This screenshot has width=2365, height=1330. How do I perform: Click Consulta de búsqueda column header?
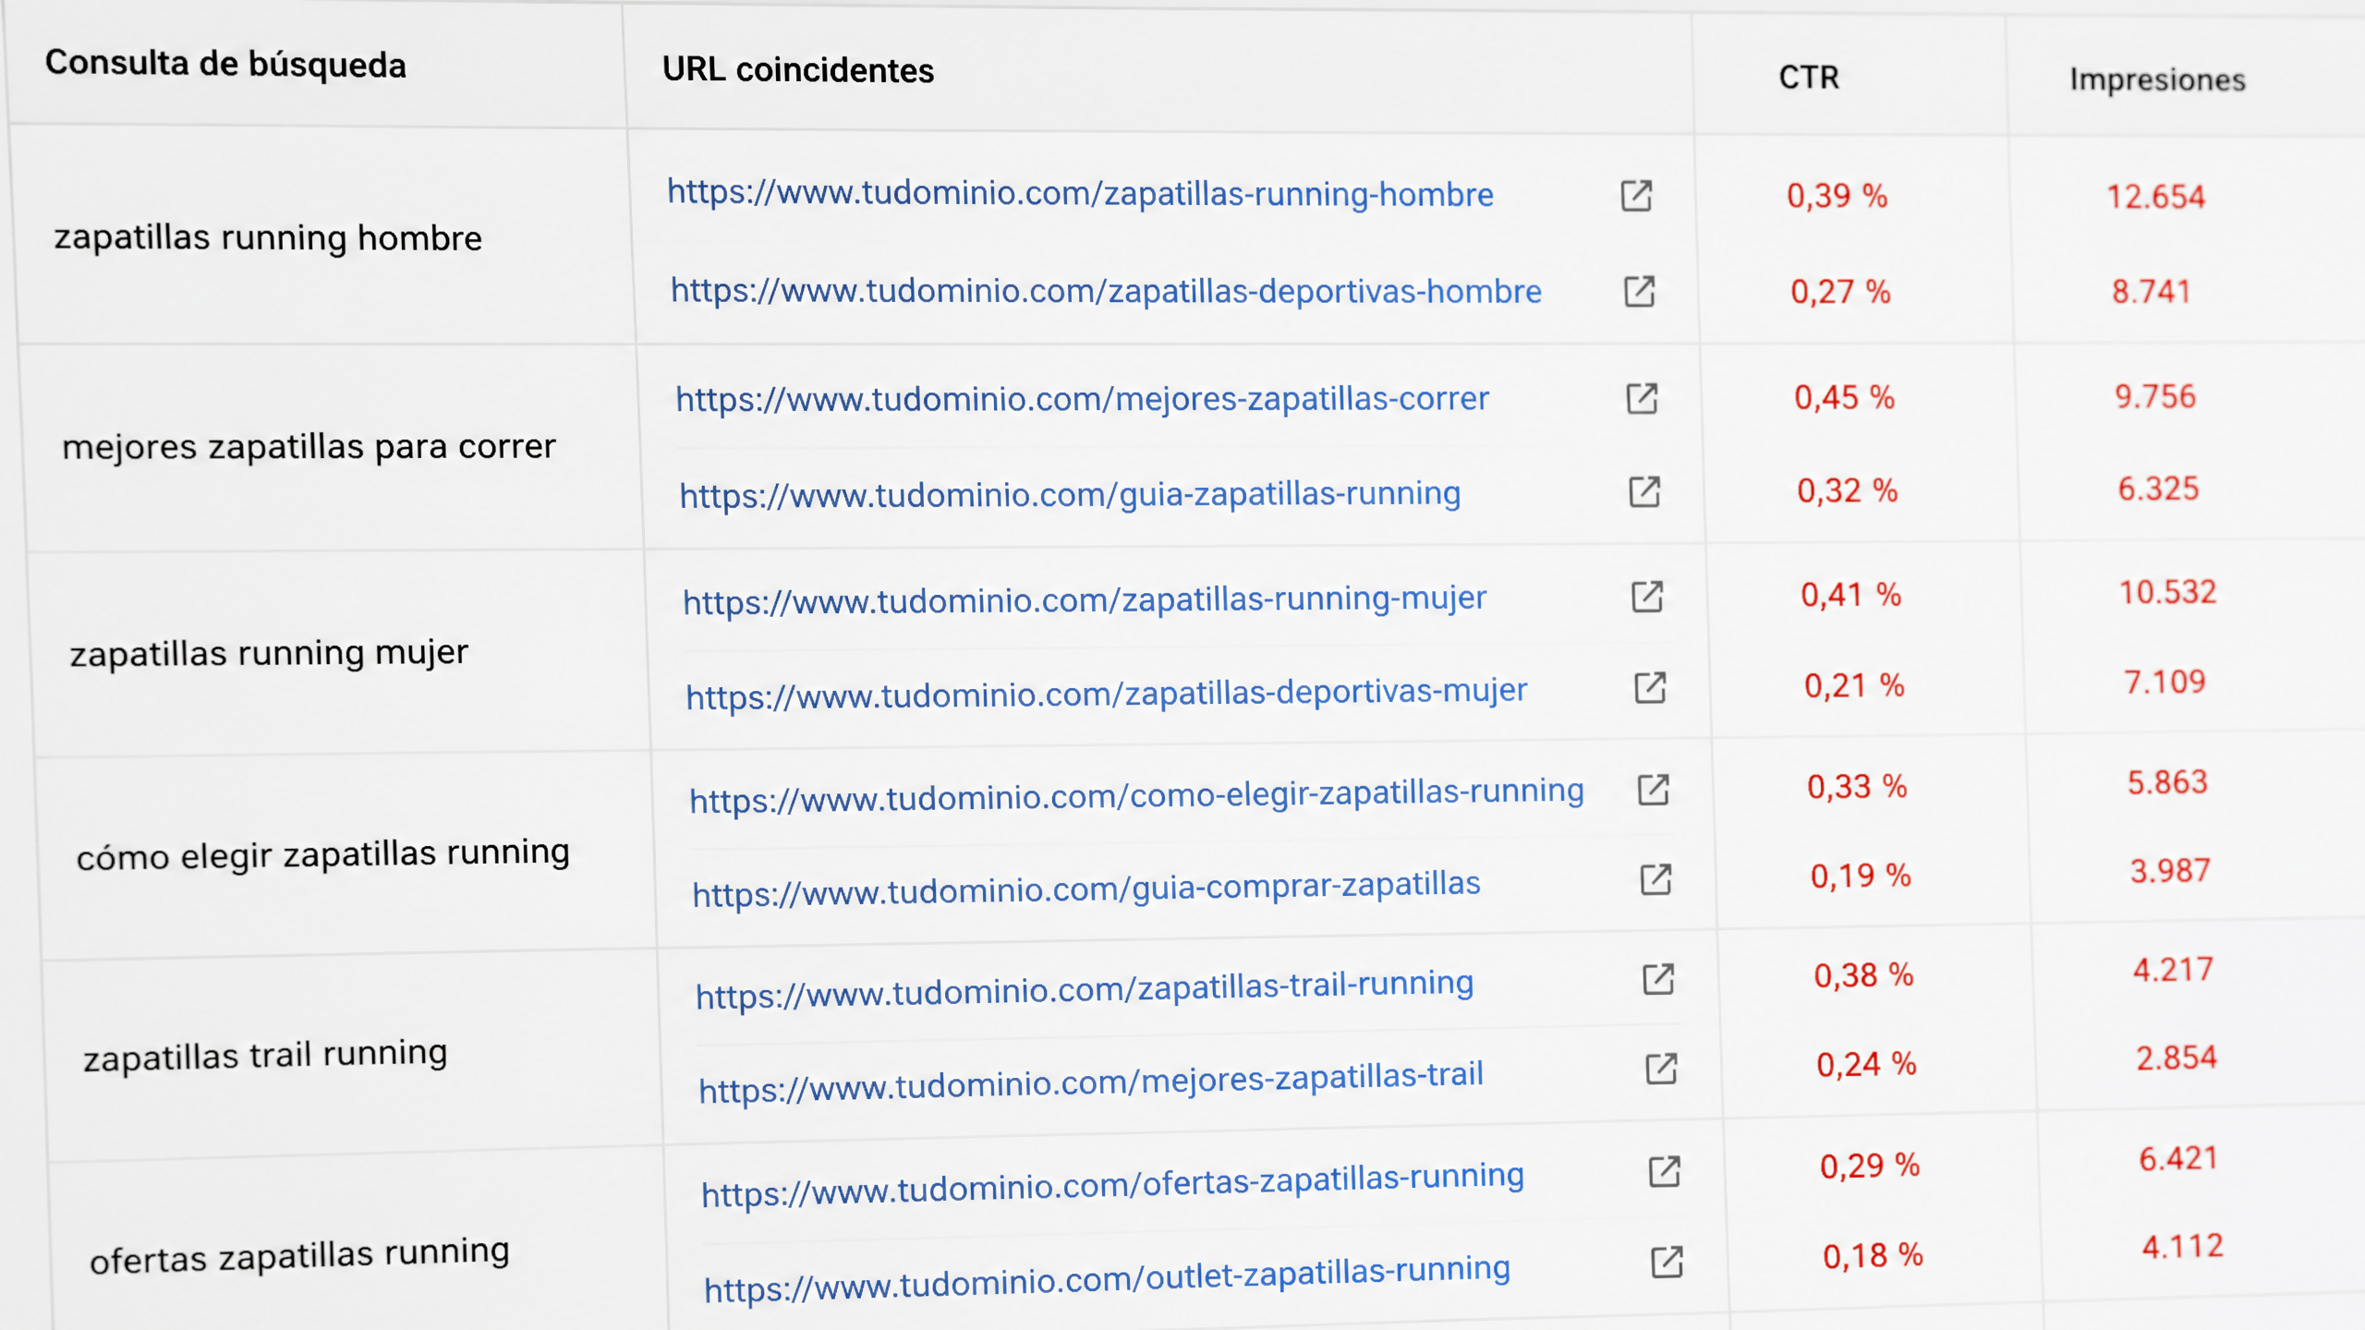pyautogui.click(x=225, y=65)
